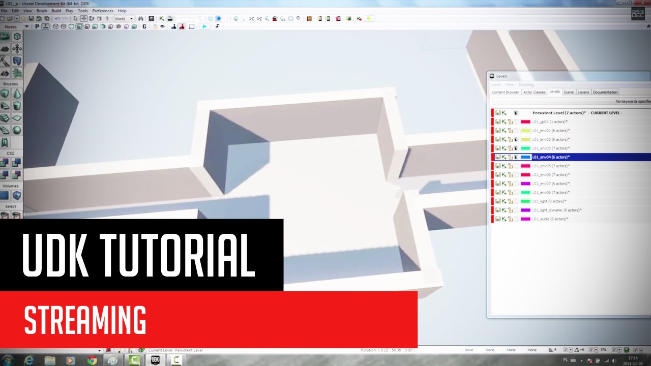
Task: Click the UDK taskbar button
Action: pos(155,360)
